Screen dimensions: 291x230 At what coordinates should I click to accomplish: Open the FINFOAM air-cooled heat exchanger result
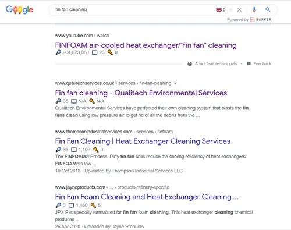tap(145, 45)
